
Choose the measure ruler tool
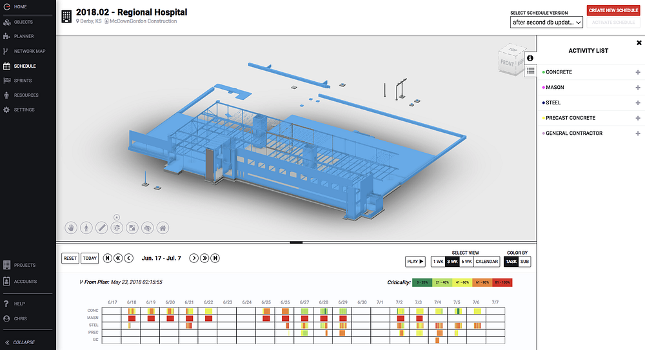[101, 228]
